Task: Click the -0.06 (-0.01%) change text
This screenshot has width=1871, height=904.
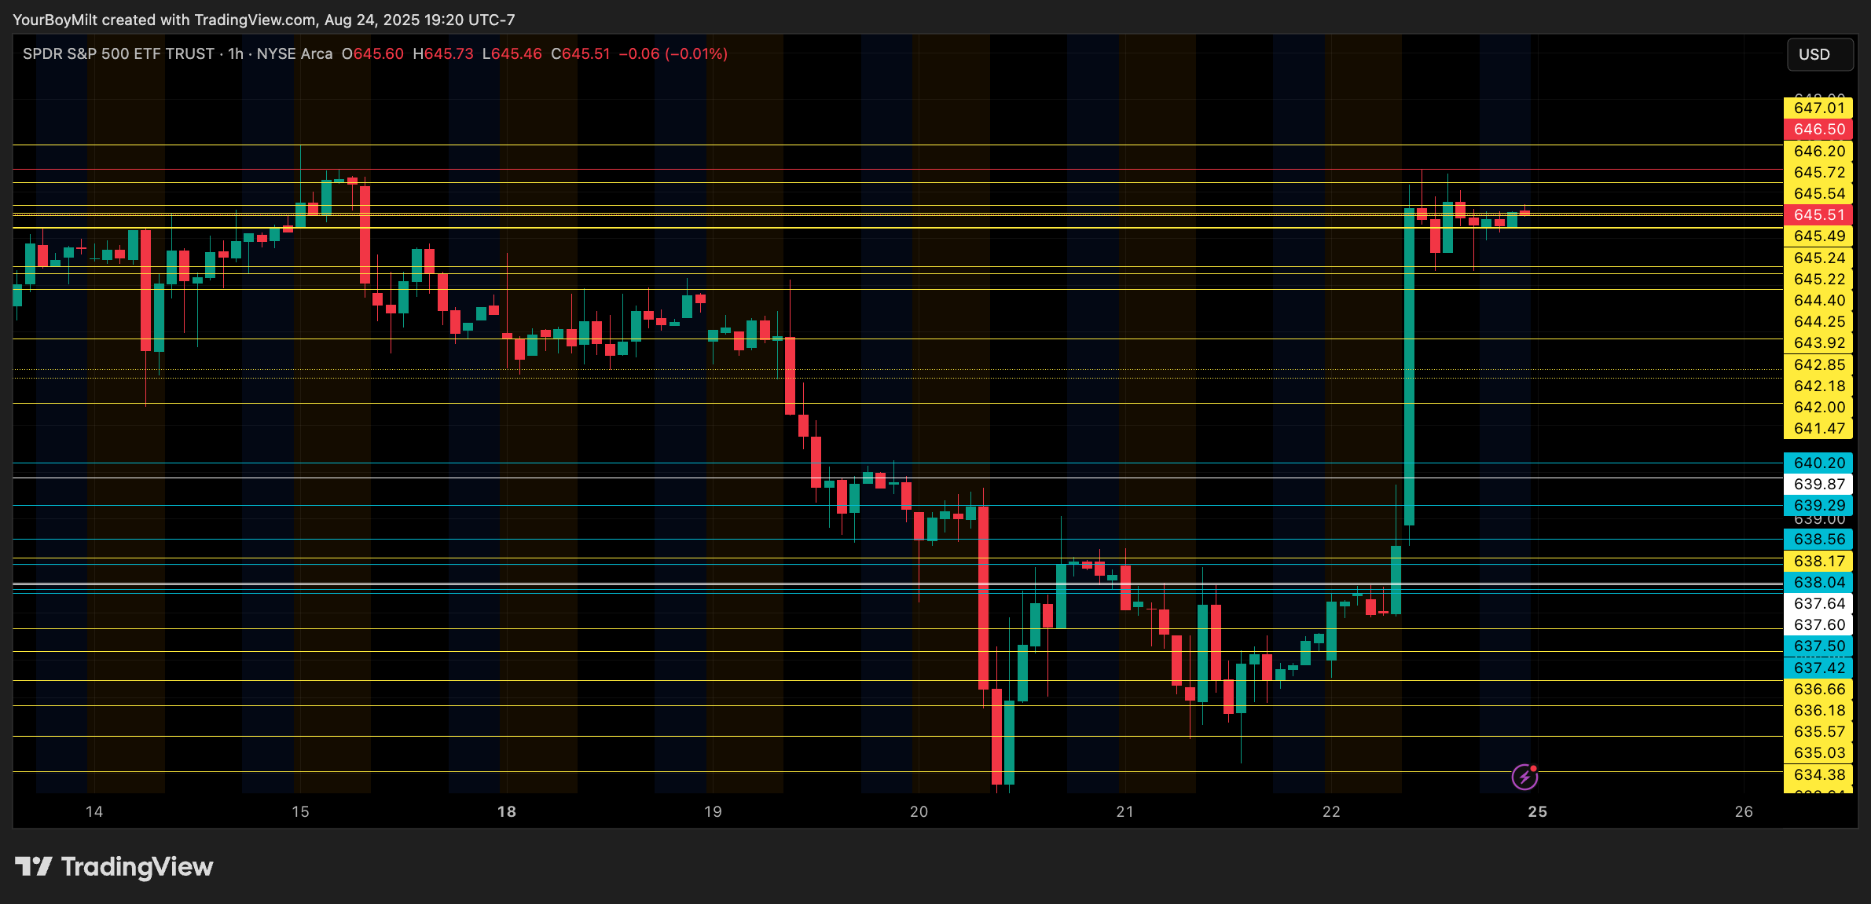Action: 673,54
